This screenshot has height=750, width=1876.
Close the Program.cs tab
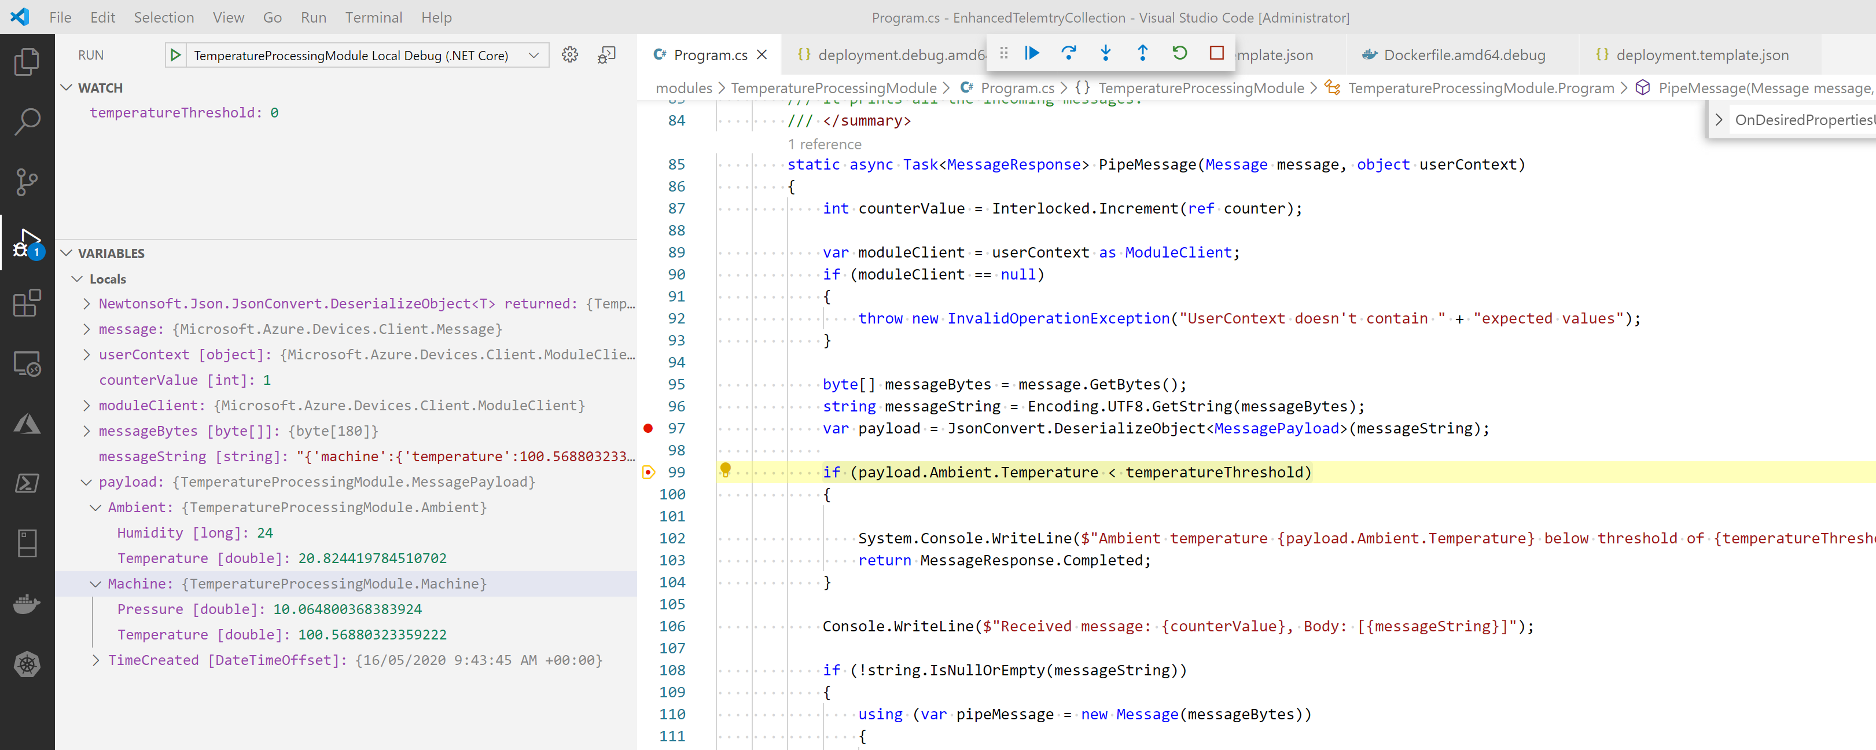click(762, 54)
